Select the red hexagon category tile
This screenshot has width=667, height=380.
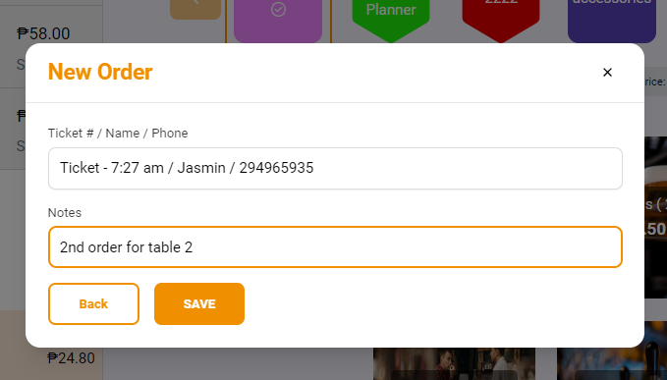point(501,19)
